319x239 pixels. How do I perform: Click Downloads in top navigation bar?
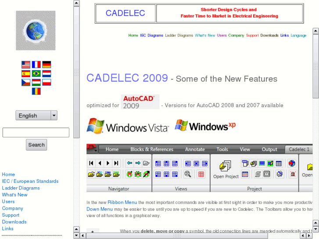[x=269, y=36]
